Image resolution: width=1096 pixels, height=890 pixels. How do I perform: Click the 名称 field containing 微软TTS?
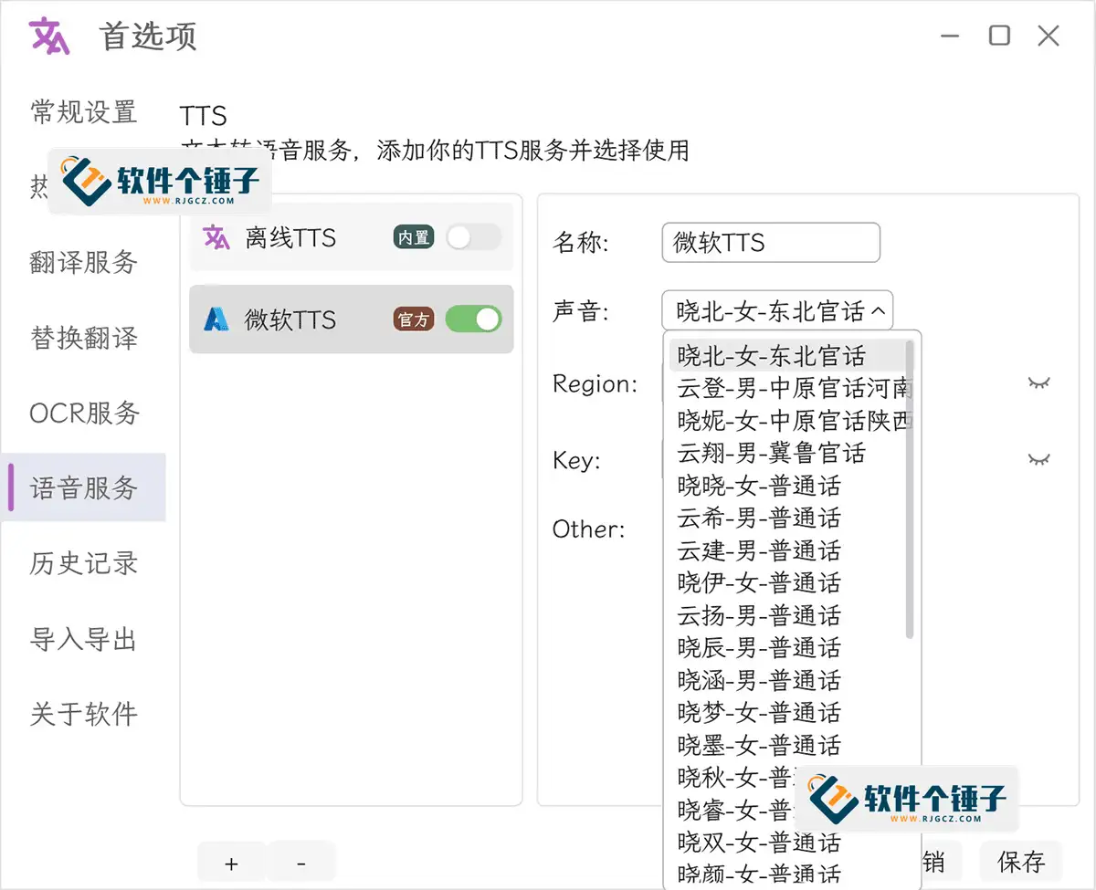coord(771,243)
